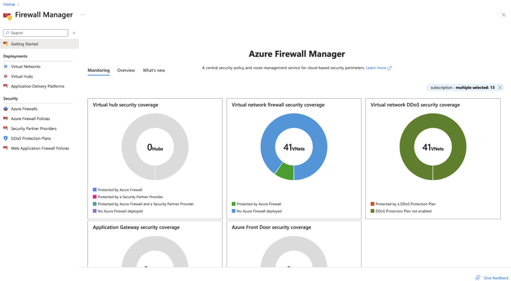
Task: Click the Learn more link
Action: (376, 68)
